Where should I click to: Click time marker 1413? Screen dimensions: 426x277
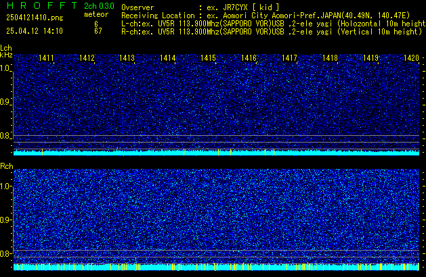coord(127,58)
